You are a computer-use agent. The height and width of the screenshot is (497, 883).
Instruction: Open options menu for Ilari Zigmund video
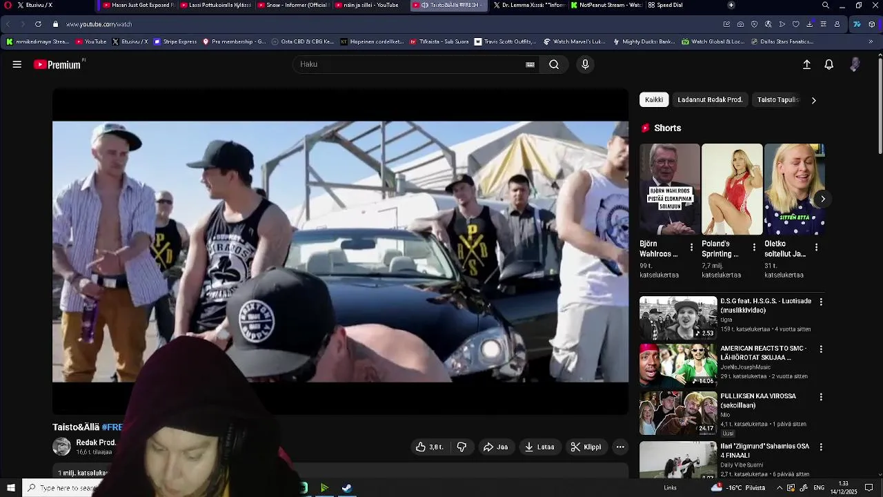tap(821, 447)
